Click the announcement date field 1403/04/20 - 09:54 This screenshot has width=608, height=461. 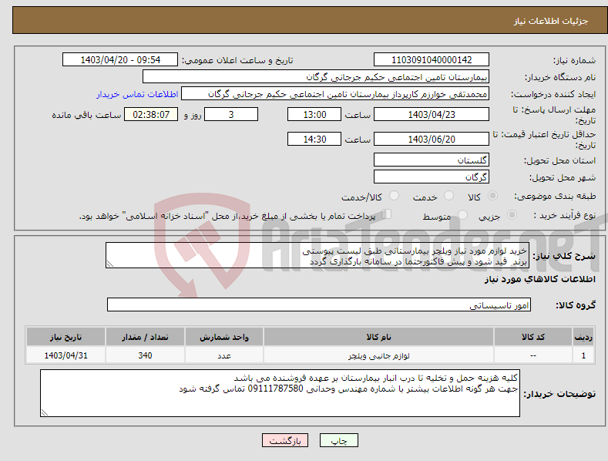pyautogui.click(x=119, y=60)
